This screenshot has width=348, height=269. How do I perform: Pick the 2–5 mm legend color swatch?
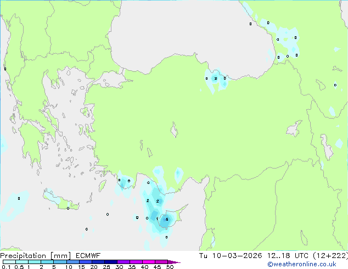47,262
